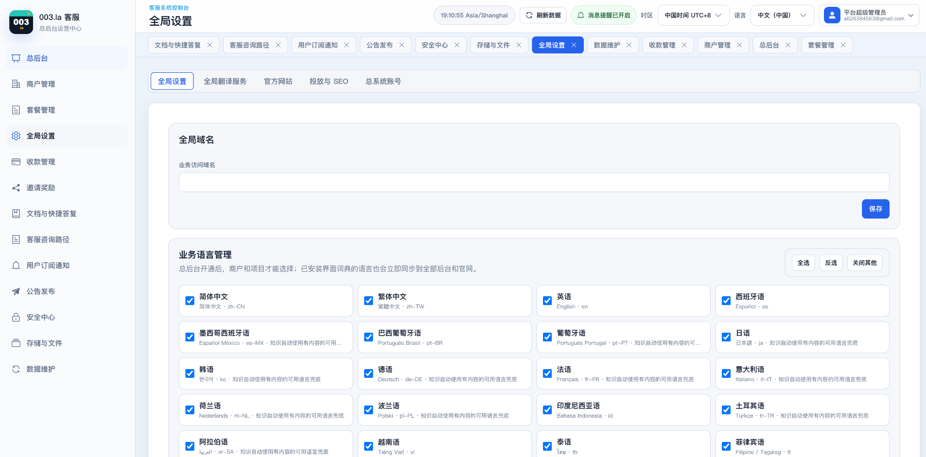The image size is (926, 457).
Task: Close the 套餐管理 tab
Action: (x=843, y=45)
